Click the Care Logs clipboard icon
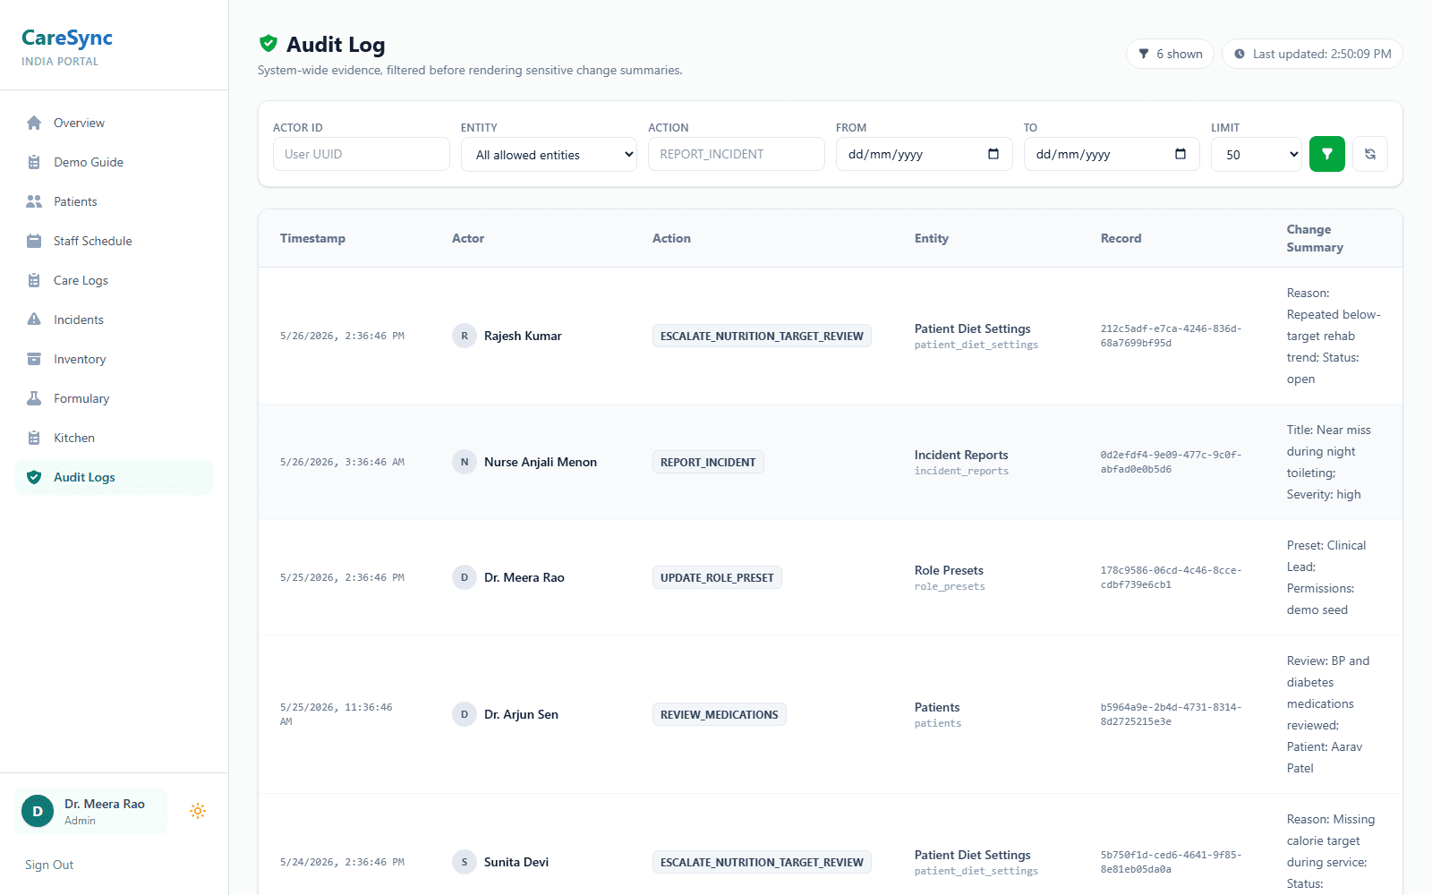 pyautogui.click(x=34, y=280)
